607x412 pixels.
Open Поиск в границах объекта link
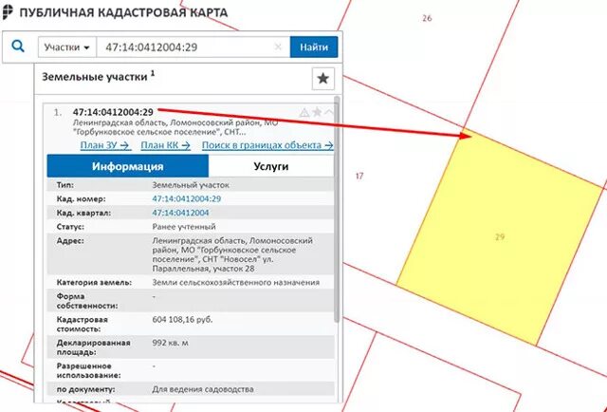[x=267, y=145]
